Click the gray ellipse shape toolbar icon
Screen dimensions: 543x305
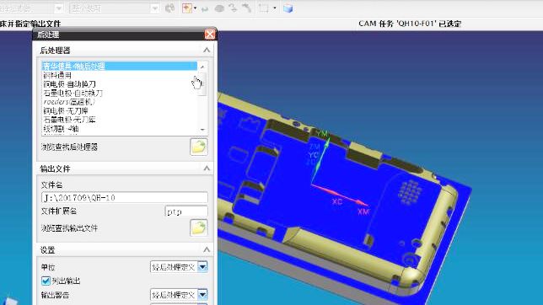point(219,8)
